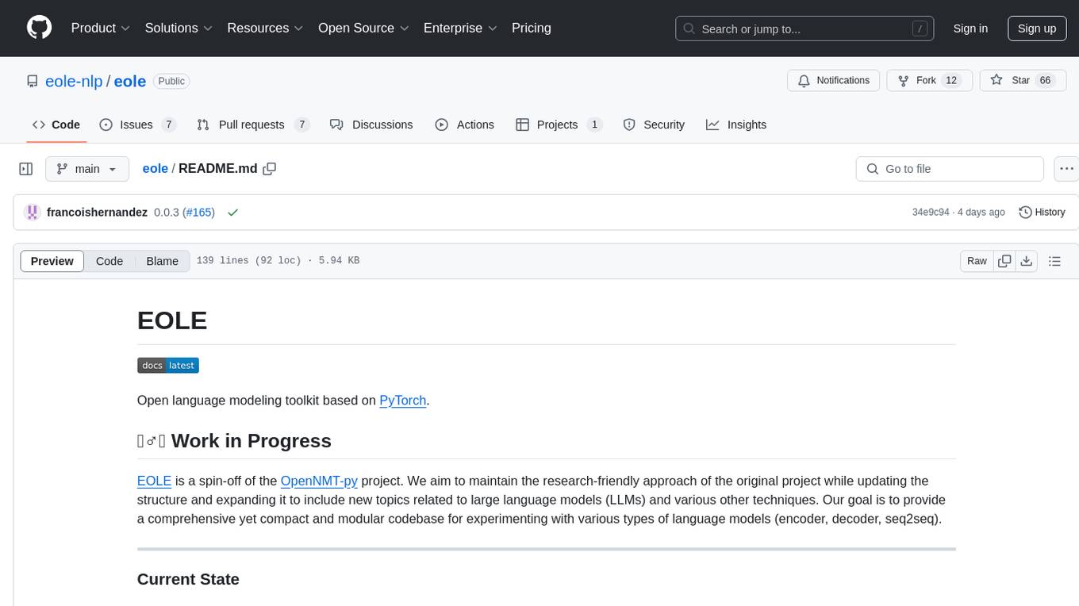Screen dimensions: 1079x606
Task: Go to eole root in breadcrumb
Action: pyautogui.click(x=155, y=169)
